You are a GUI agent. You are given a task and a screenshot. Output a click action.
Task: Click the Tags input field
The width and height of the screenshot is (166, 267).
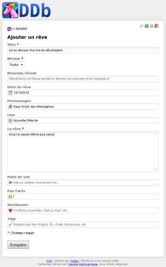click(x=83, y=224)
